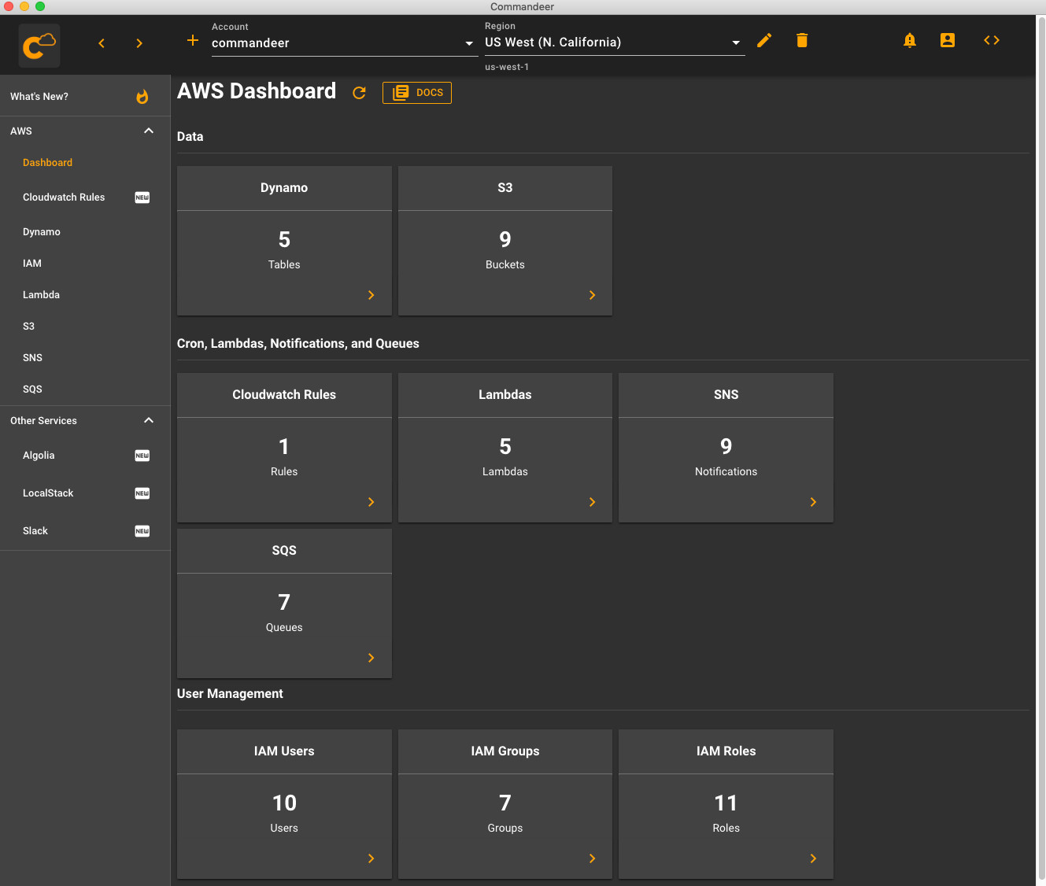Go forward with the right arrow

[x=139, y=43]
